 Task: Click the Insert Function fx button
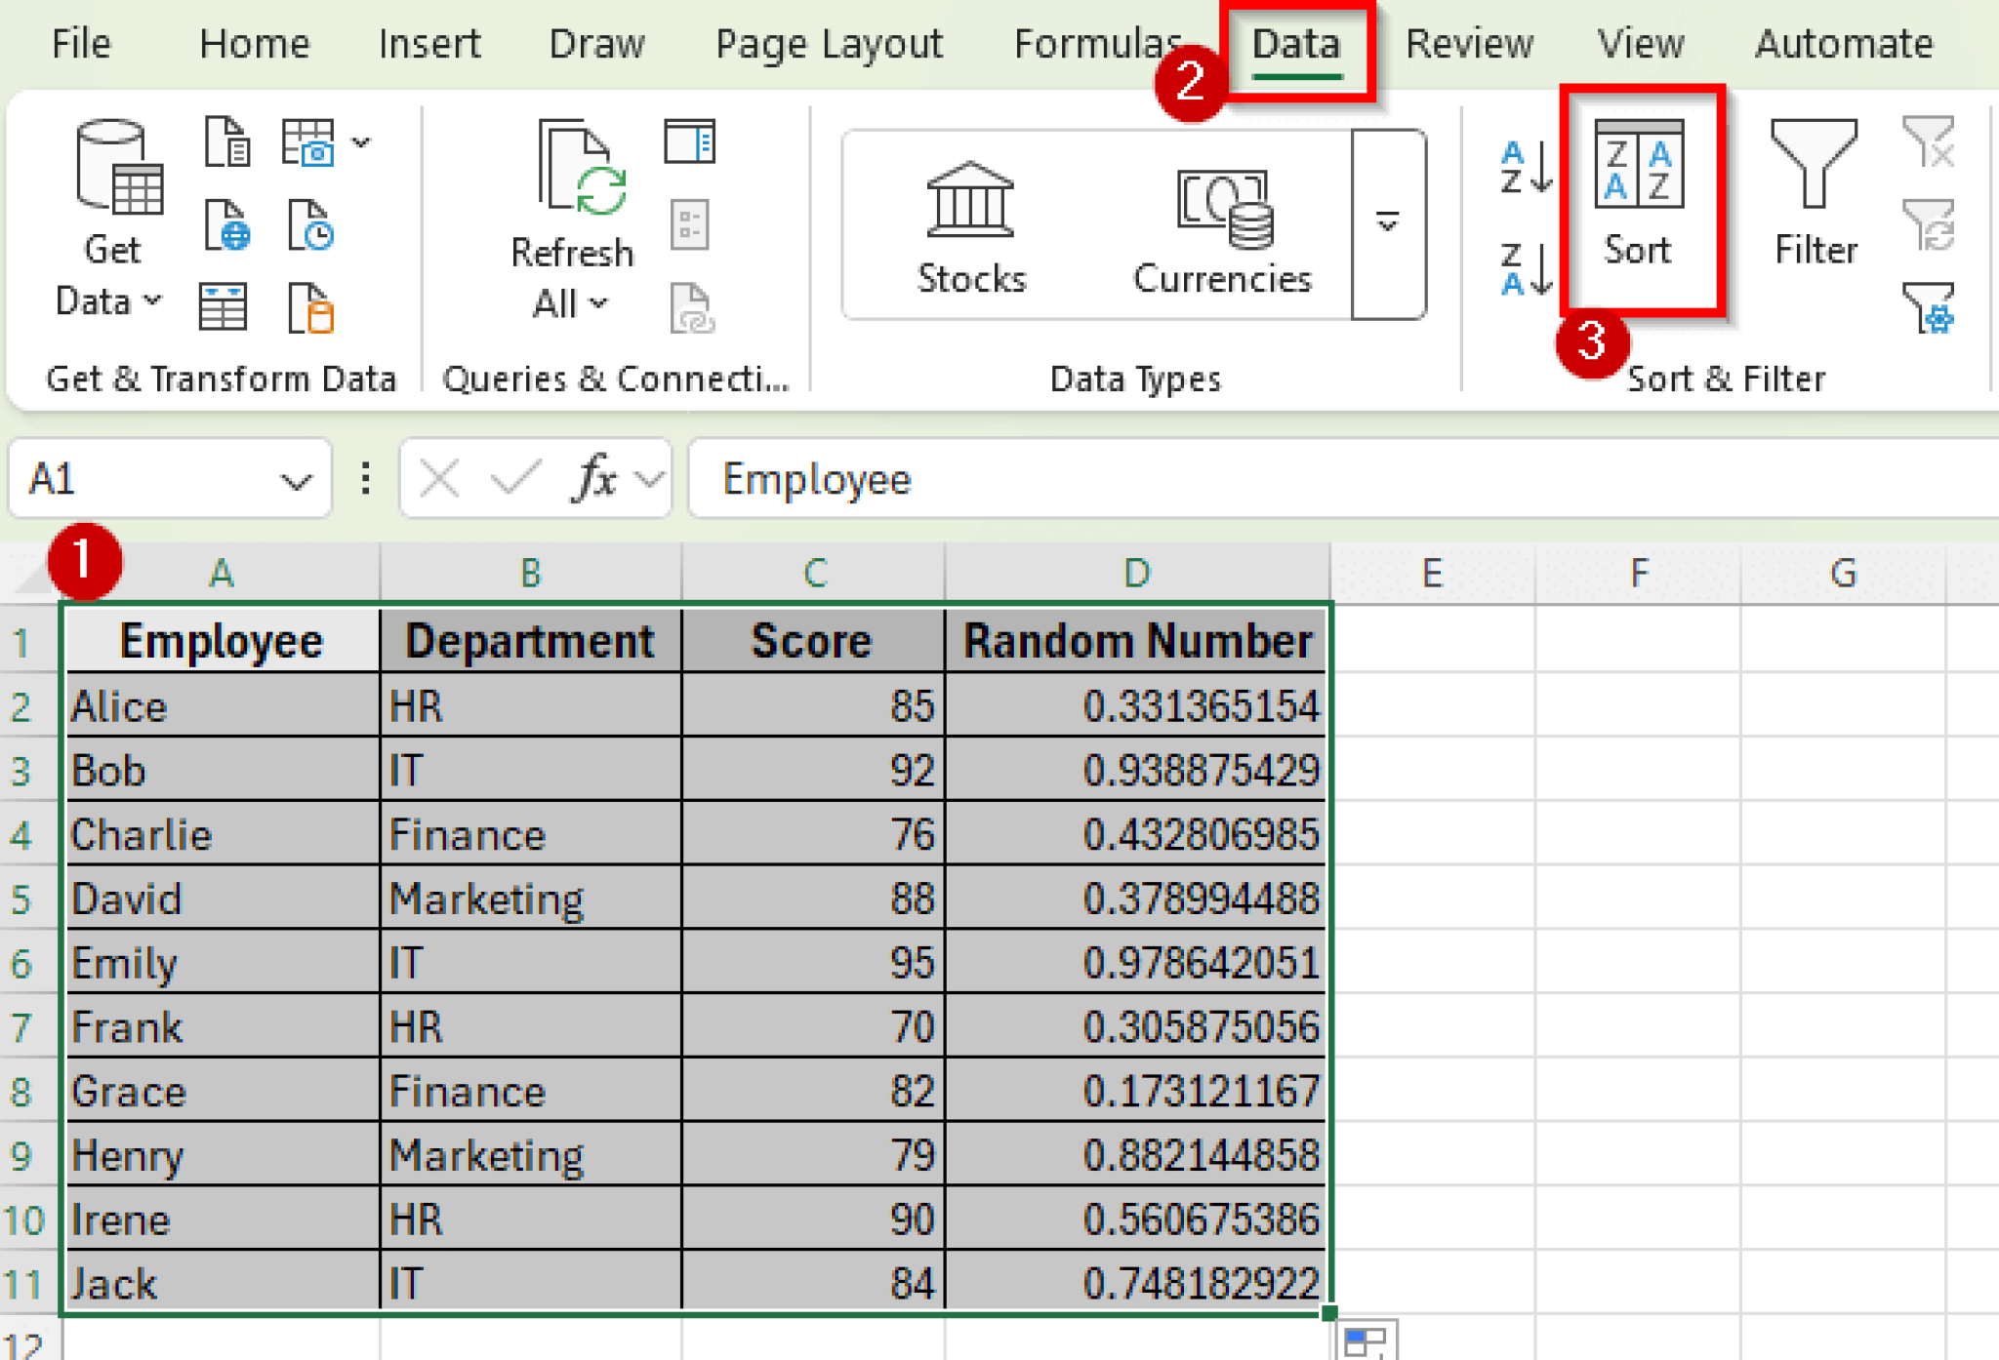(595, 479)
